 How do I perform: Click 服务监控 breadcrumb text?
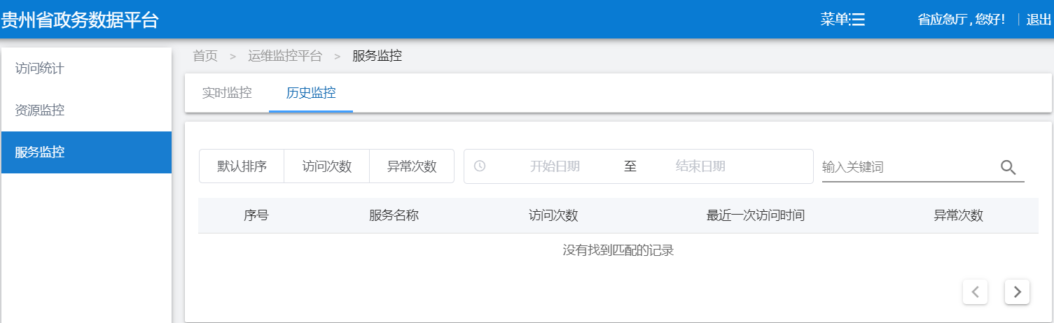[x=377, y=56]
